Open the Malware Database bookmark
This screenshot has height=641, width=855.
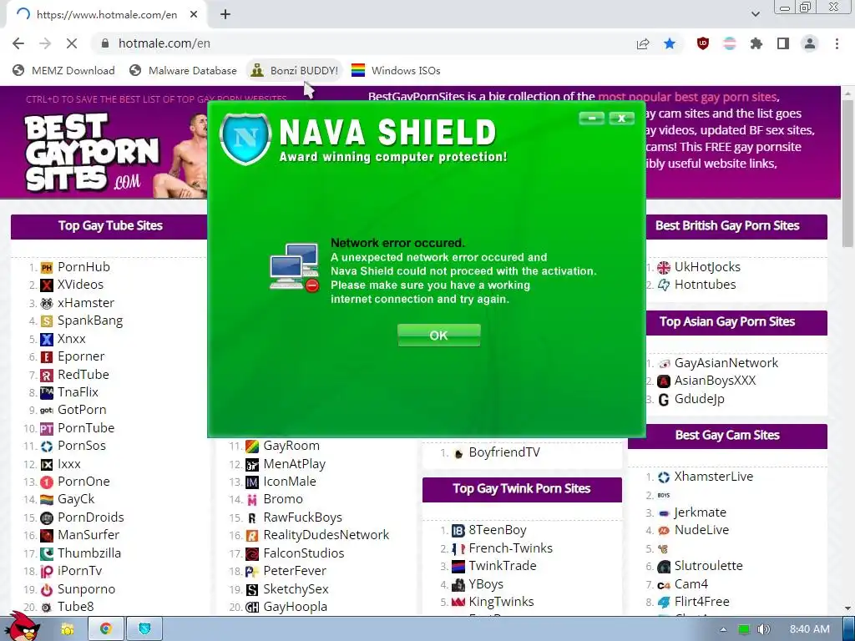183,70
